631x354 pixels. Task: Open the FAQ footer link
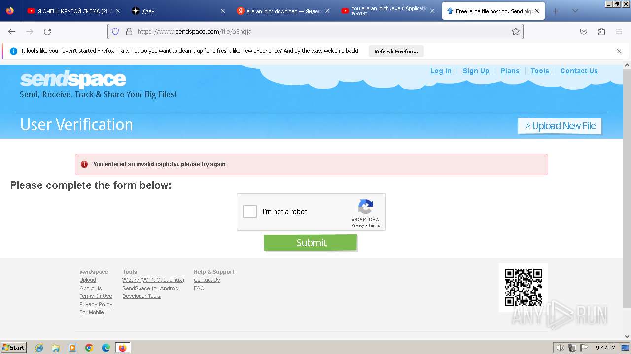(x=199, y=288)
